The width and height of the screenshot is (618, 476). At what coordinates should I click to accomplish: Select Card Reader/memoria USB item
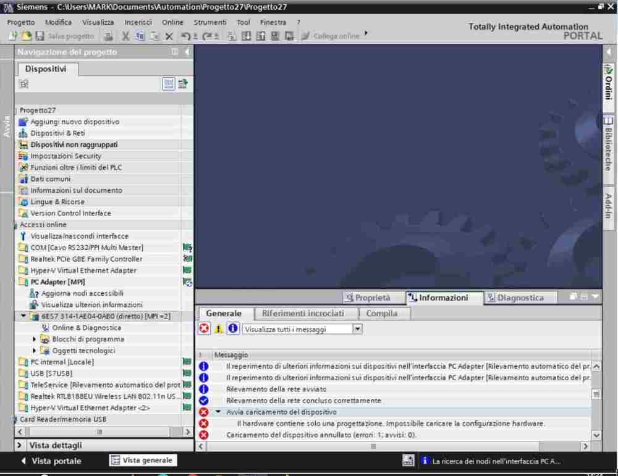[63, 419]
